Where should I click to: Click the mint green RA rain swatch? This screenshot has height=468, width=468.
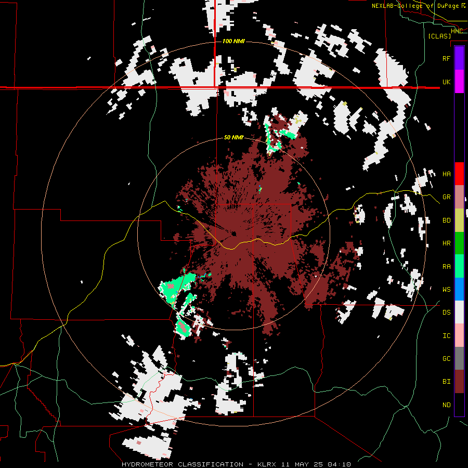459,266
